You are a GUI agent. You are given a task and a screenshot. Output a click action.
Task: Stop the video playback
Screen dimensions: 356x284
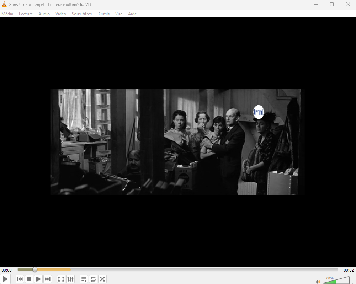point(29,279)
